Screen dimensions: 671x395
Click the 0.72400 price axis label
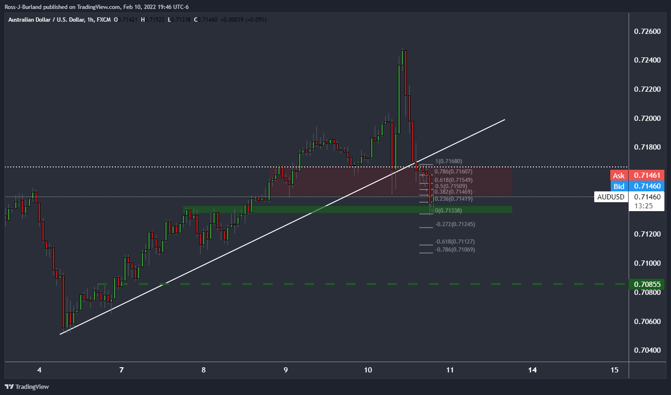coord(647,60)
